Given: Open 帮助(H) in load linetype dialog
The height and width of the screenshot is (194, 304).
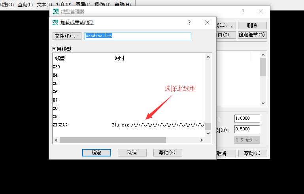Looking at the screenshot, I should (x=168, y=153).
